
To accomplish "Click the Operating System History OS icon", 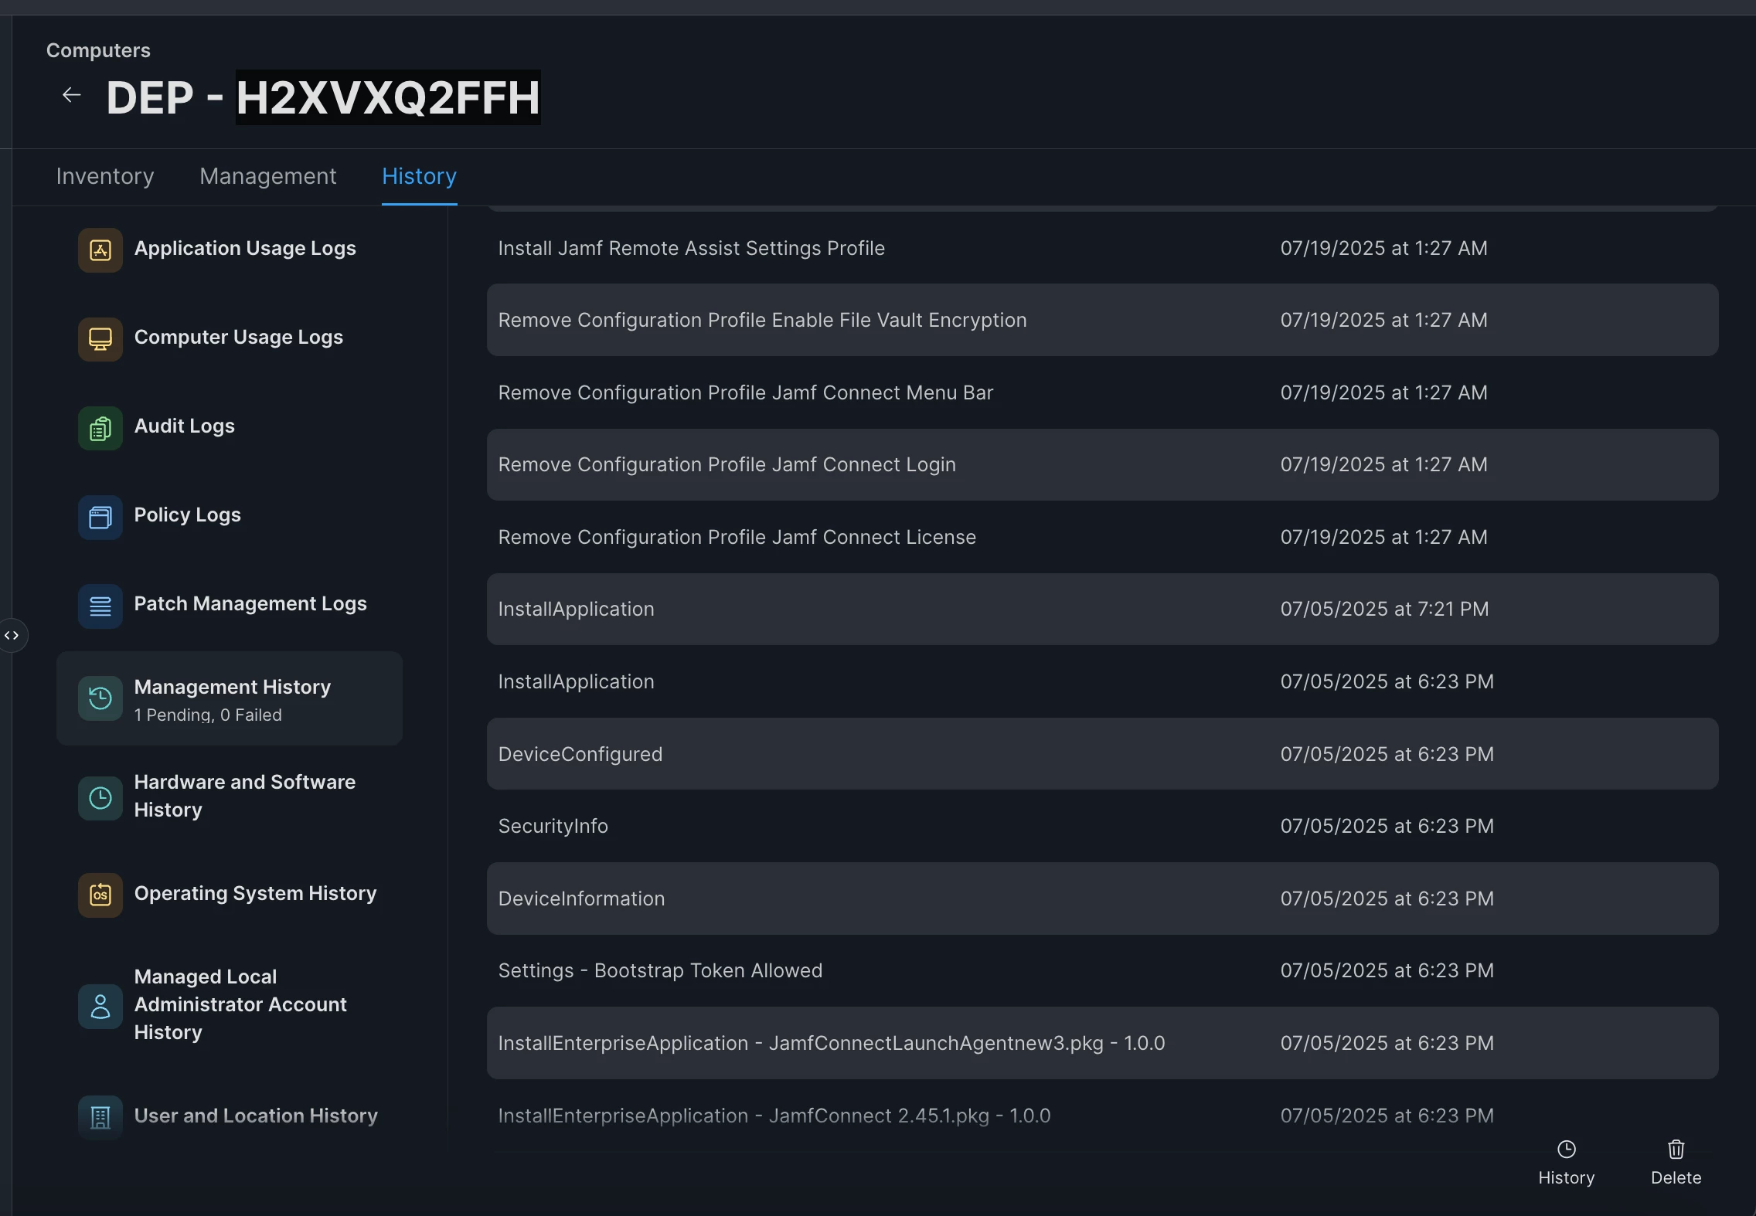I will tap(100, 895).
